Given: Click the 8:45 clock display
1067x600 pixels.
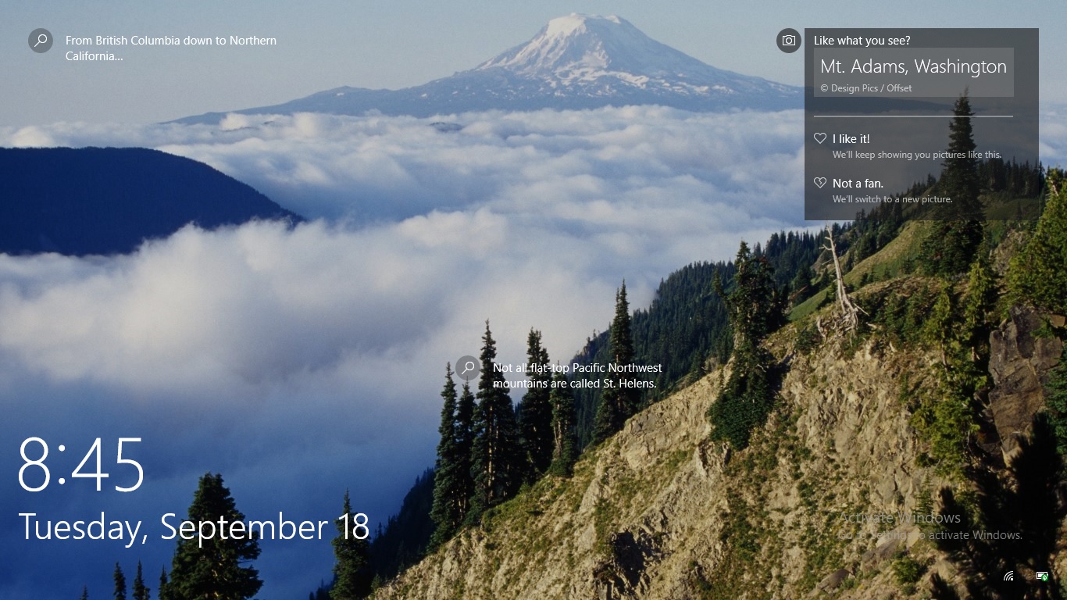Looking at the screenshot, I should [x=81, y=465].
